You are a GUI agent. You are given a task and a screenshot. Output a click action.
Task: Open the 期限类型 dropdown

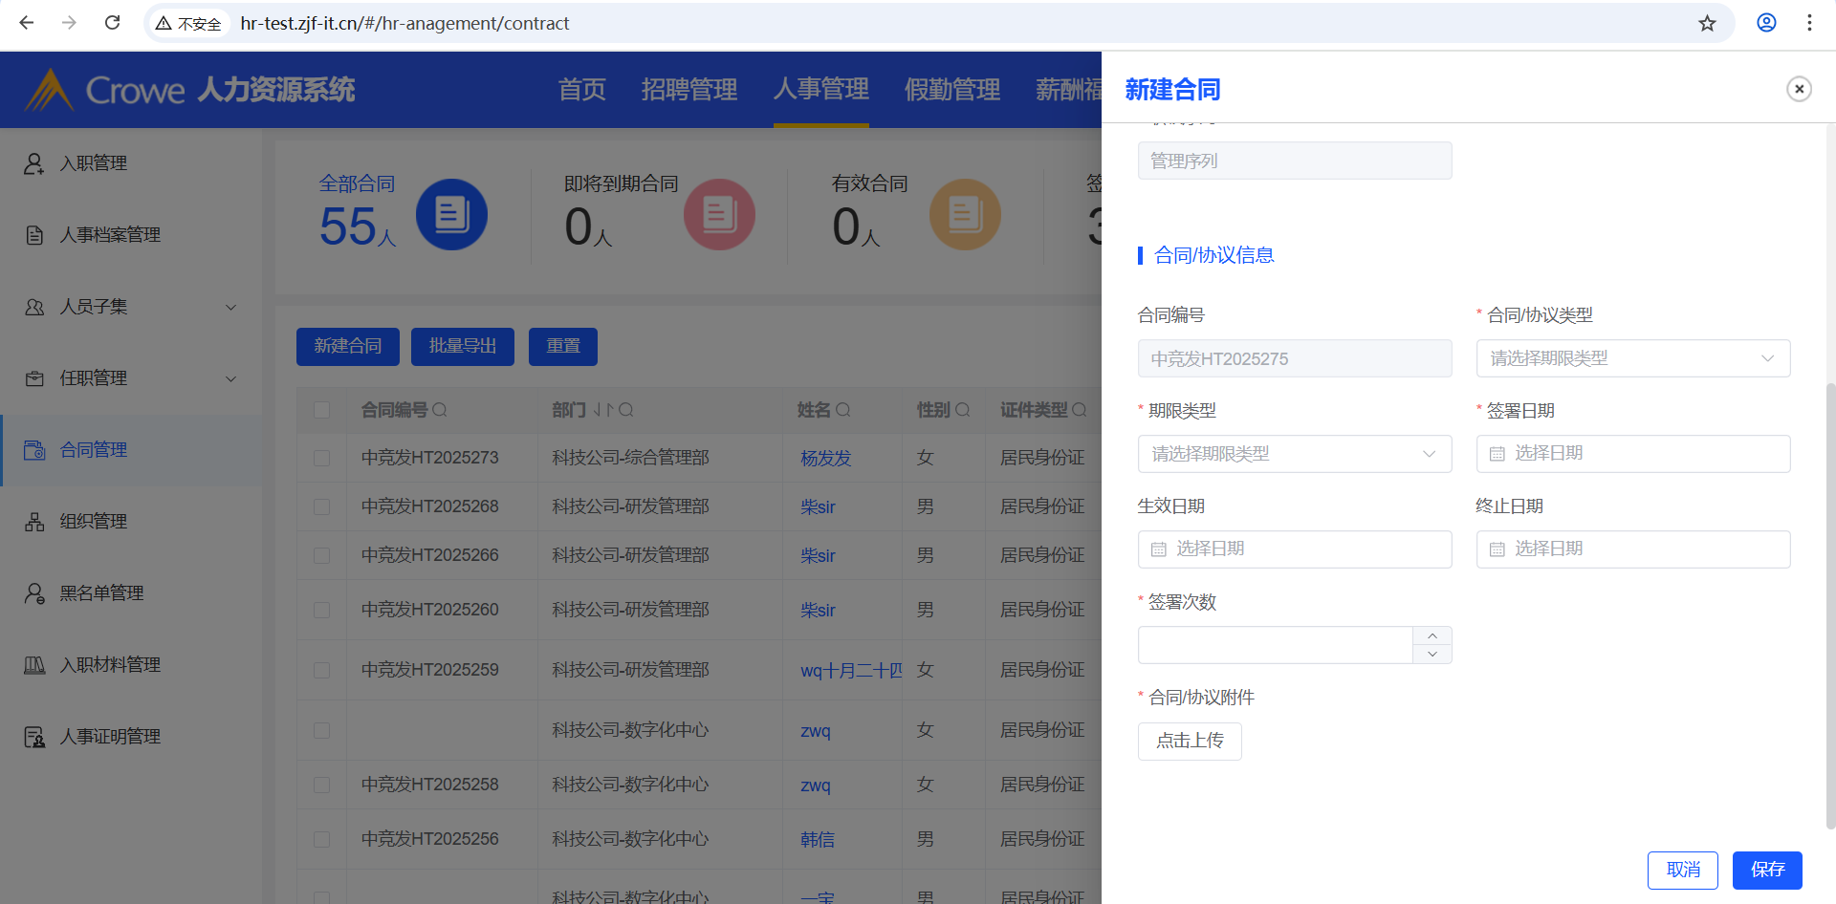point(1294,454)
